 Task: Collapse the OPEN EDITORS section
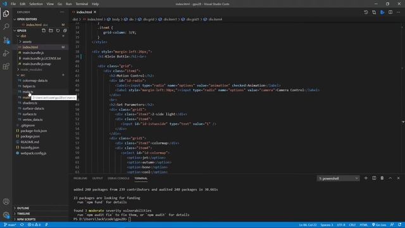(x=27, y=19)
